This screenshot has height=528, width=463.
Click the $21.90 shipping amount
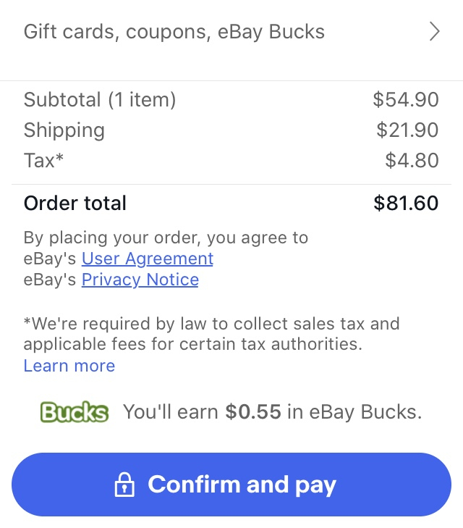coord(407,130)
